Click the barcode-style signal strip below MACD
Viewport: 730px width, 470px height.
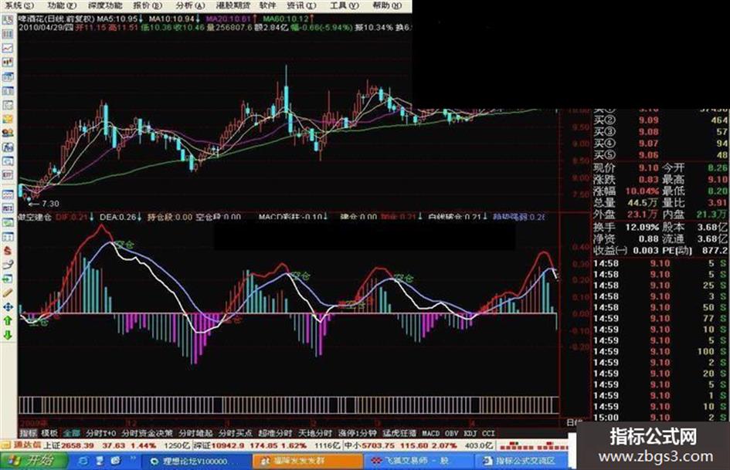(x=289, y=405)
